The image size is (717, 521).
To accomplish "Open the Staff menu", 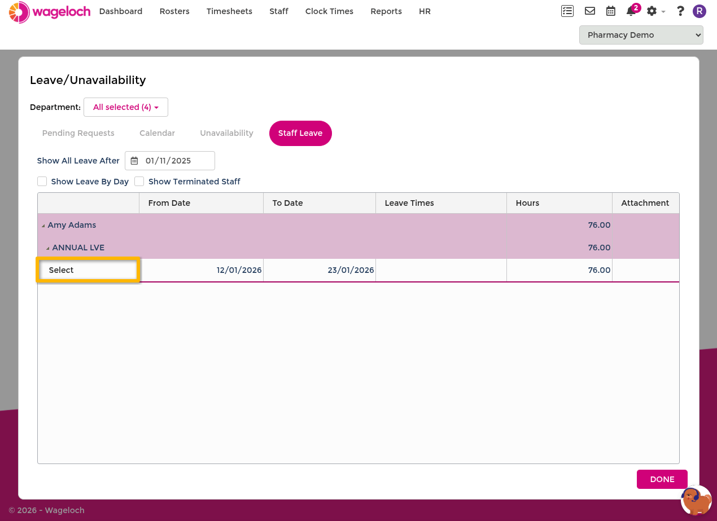I will pos(279,11).
